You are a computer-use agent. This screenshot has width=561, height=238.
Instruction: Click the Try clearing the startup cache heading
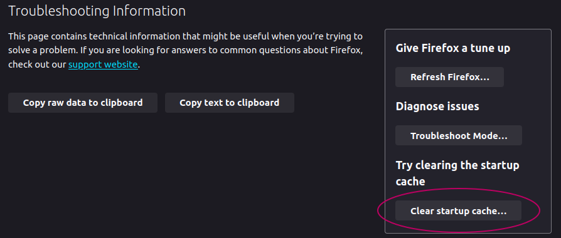[457, 173]
